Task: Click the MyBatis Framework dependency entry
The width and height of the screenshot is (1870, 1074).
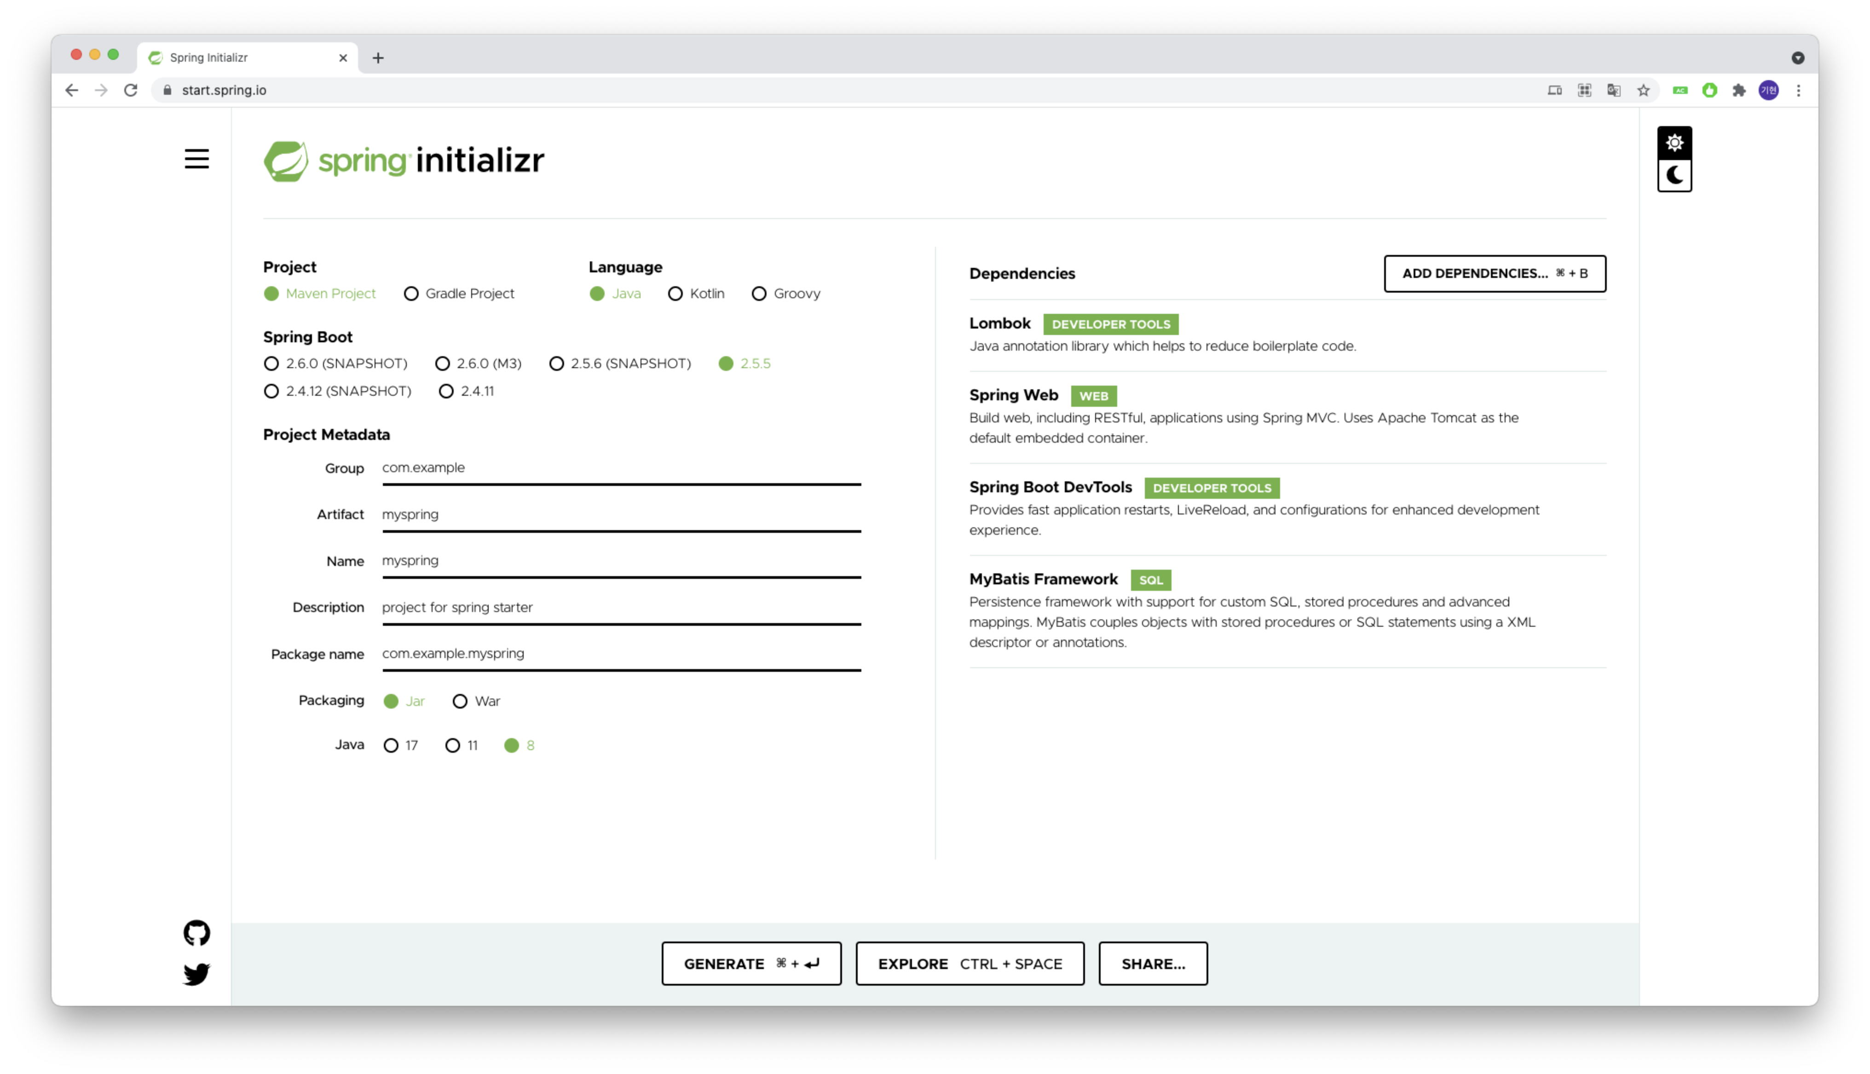Action: [x=1287, y=612]
